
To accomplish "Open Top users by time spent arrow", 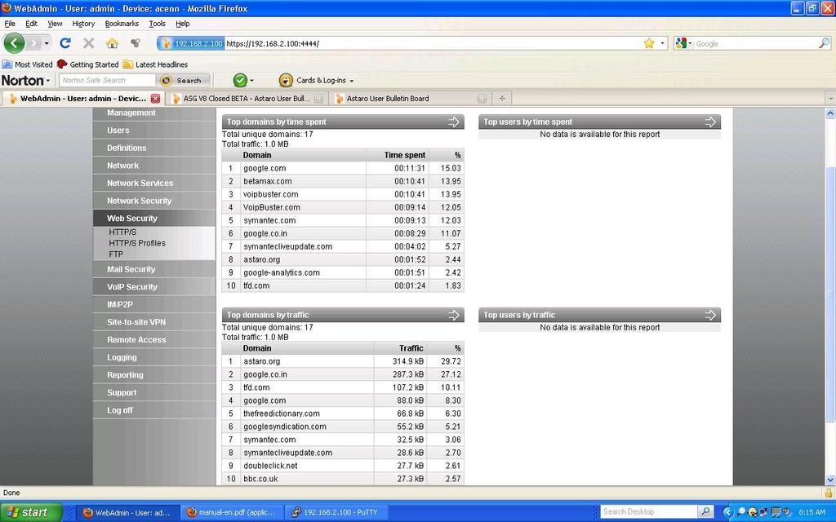I will tap(710, 122).
